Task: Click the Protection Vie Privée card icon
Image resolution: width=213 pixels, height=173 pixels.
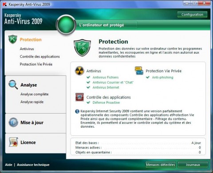Action: pyautogui.click(x=139, y=71)
